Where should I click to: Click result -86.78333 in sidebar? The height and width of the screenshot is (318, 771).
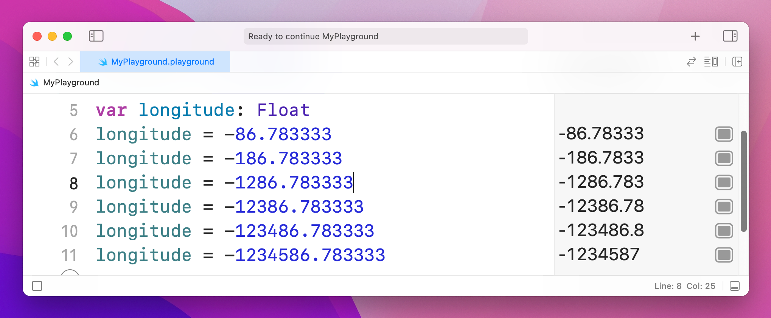[x=601, y=134]
